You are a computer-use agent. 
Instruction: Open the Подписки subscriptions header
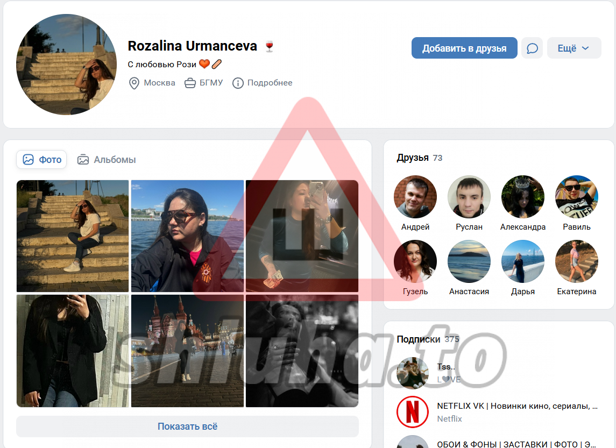click(418, 339)
